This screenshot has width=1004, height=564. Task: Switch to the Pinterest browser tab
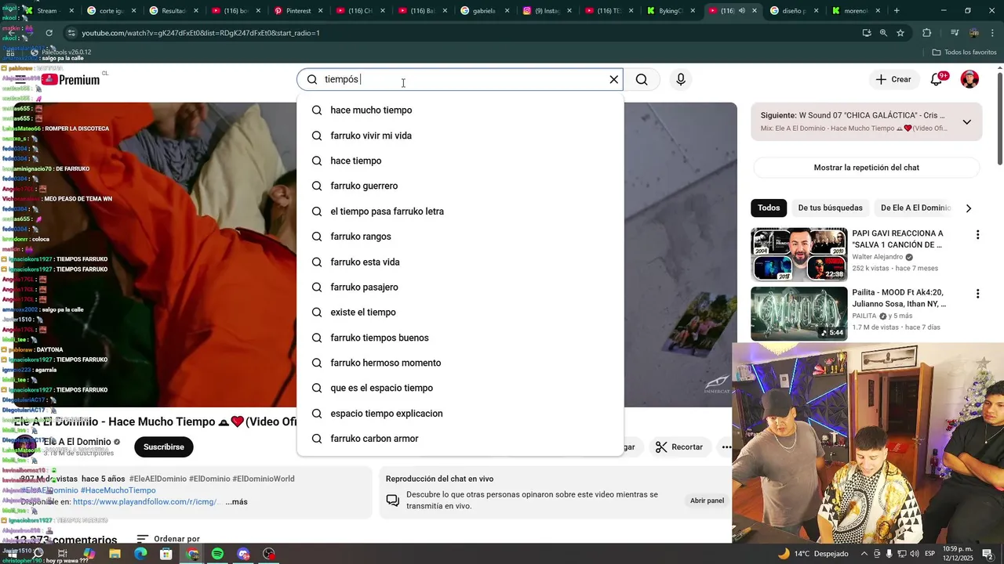298,11
